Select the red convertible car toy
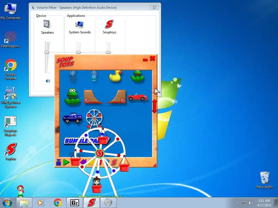The height and width of the screenshot is (208, 278). coord(137,97)
